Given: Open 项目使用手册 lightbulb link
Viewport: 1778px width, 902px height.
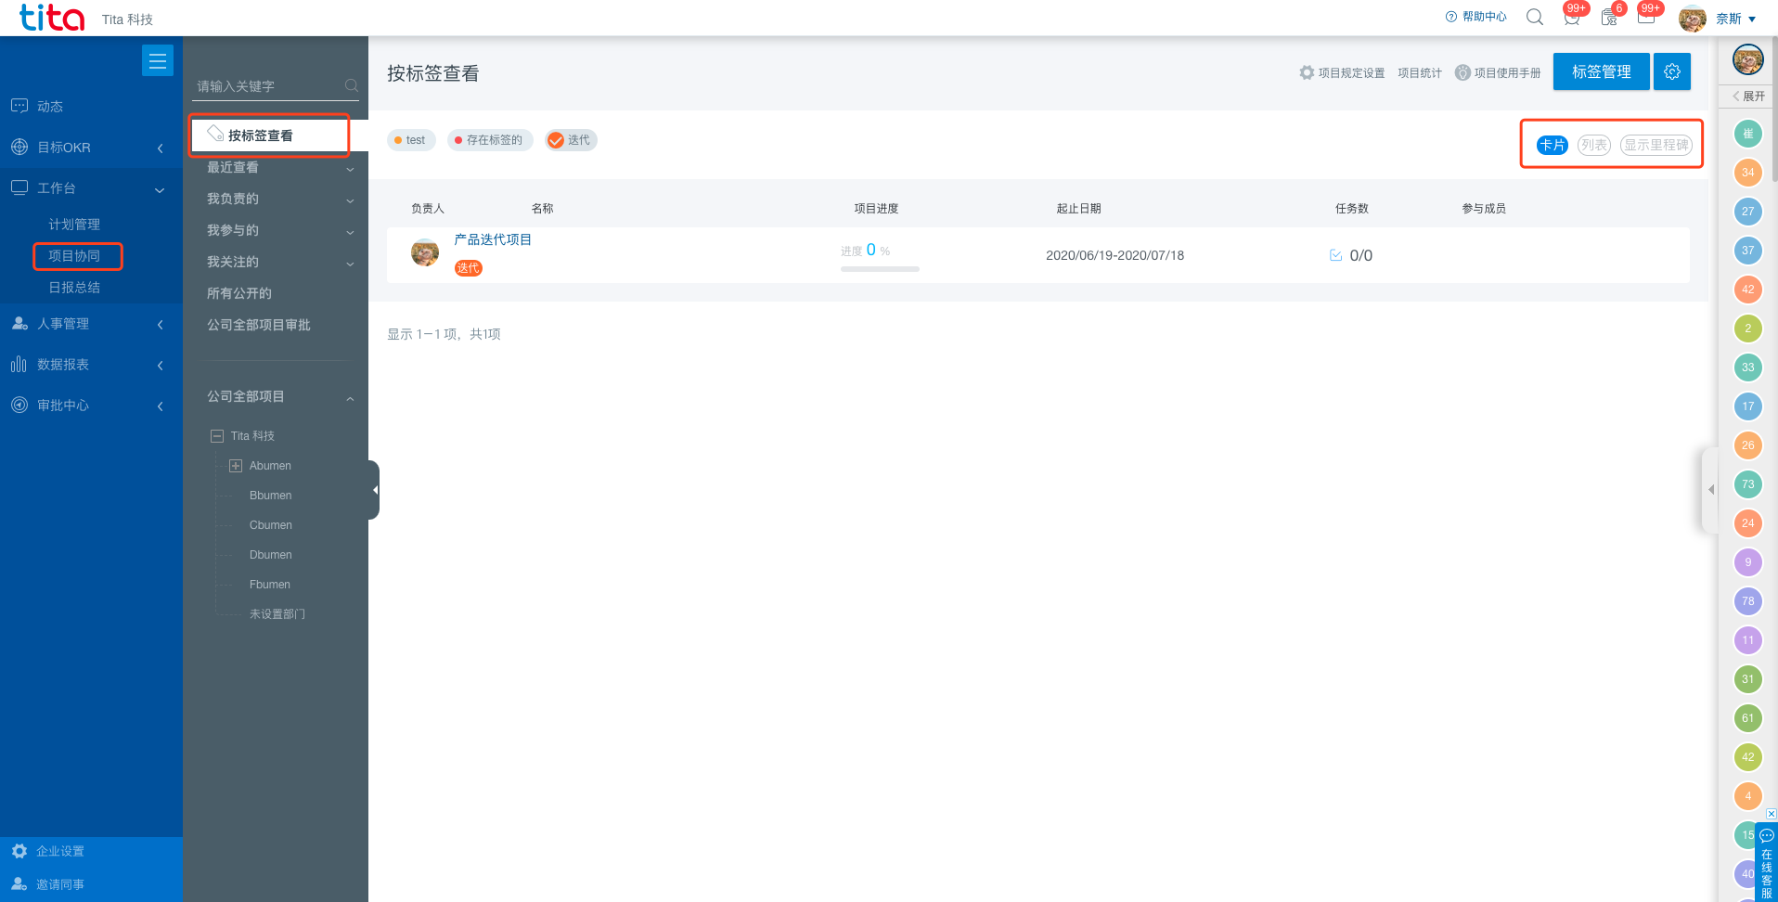Looking at the screenshot, I should (x=1498, y=72).
